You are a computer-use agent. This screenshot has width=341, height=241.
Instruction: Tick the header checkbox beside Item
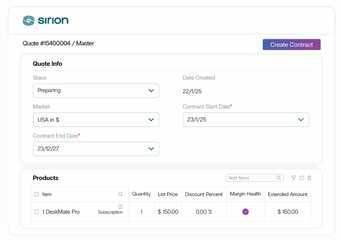click(37, 194)
